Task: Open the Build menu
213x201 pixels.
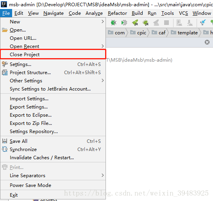Action: 137,13
